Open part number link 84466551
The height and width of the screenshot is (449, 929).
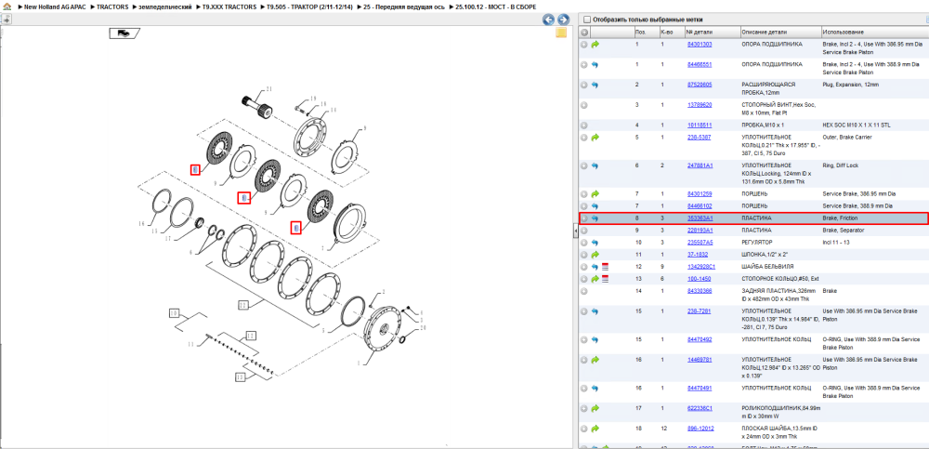(x=700, y=65)
